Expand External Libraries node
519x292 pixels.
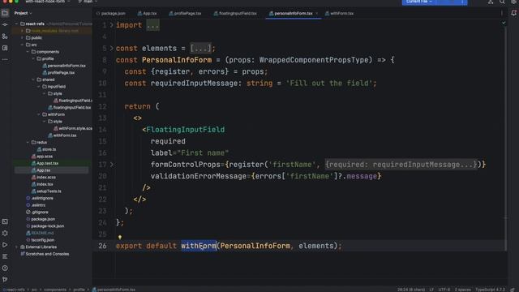click(x=16, y=247)
